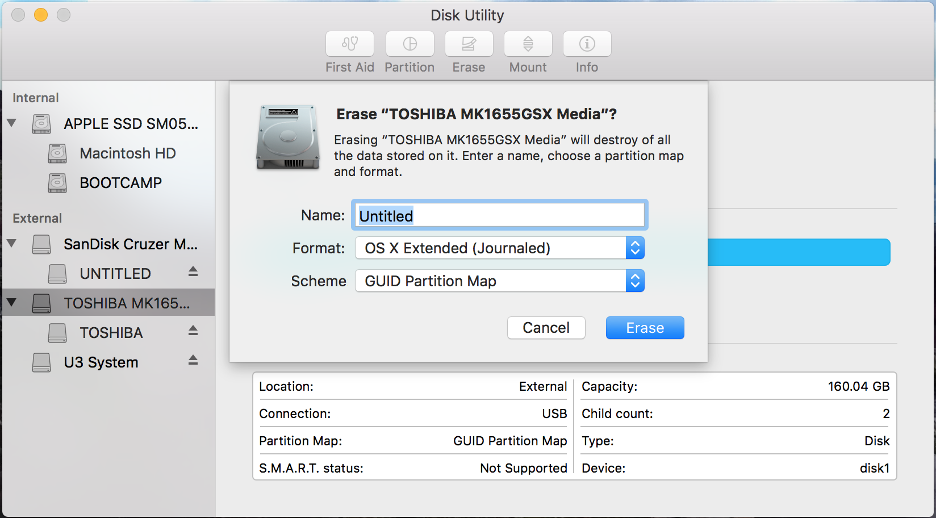Collapse the APPLE SSD disclosure triangle

coord(11,123)
